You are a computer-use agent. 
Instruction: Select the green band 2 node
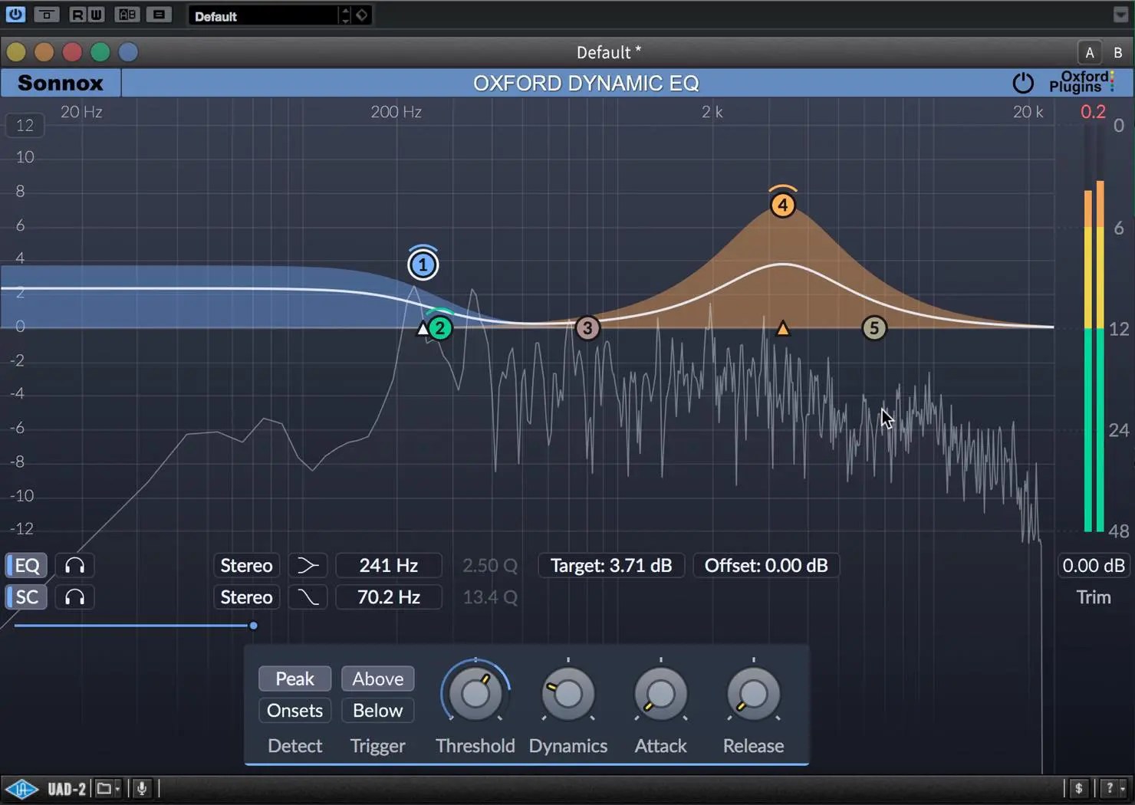point(439,328)
